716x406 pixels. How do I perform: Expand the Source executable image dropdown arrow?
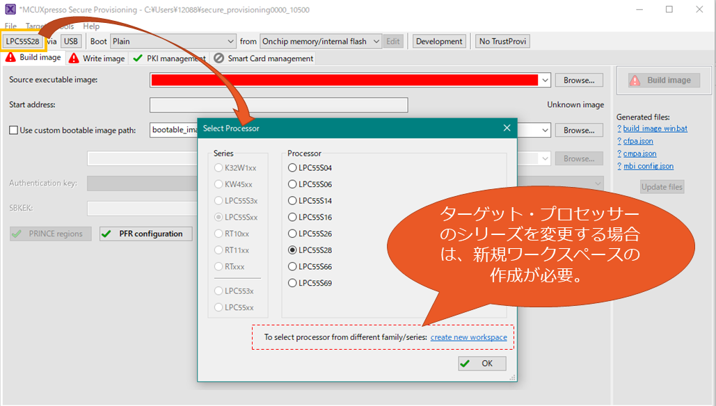[x=545, y=80]
